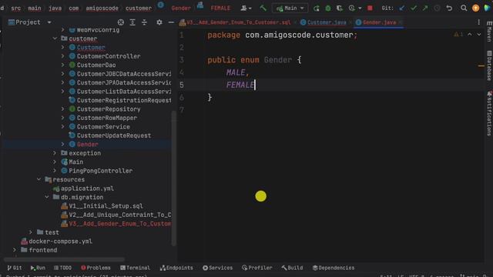493x277 pixels.
Task: Run Main with Coverage icon
Action: coord(340,8)
